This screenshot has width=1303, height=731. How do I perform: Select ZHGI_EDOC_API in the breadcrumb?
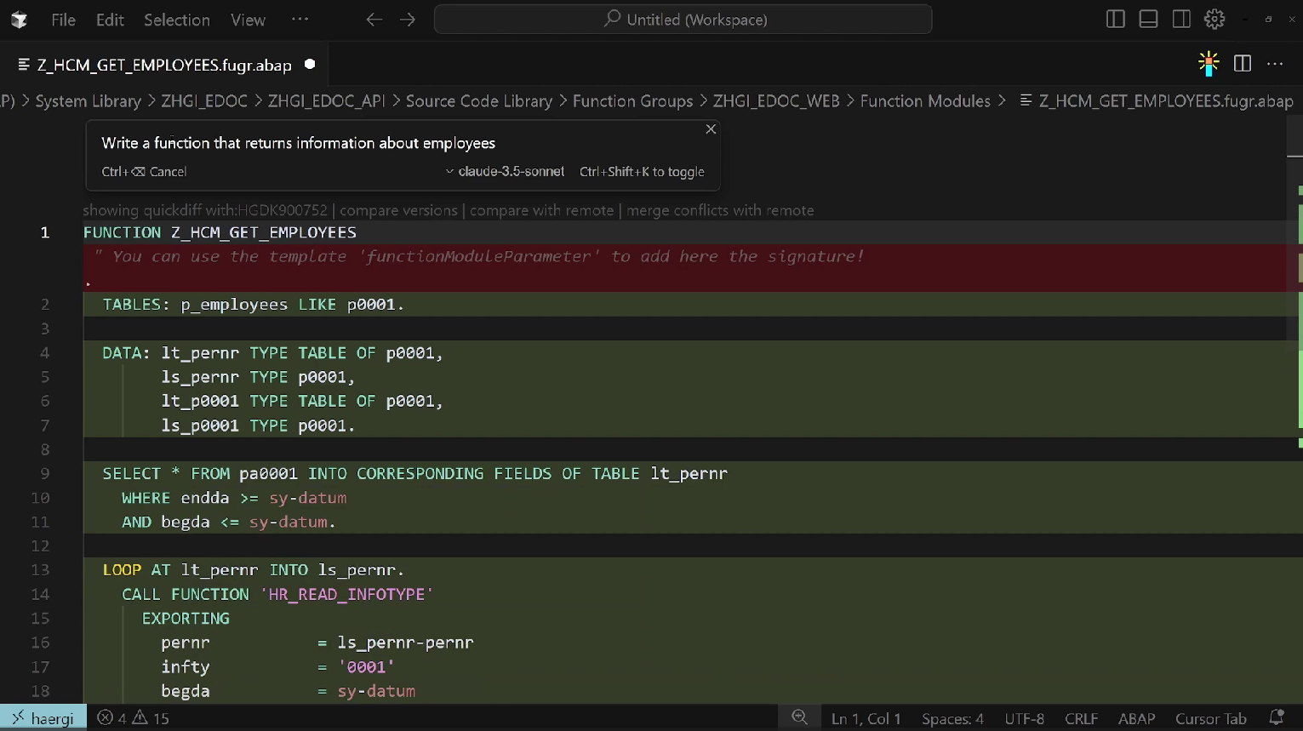click(327, 101)
